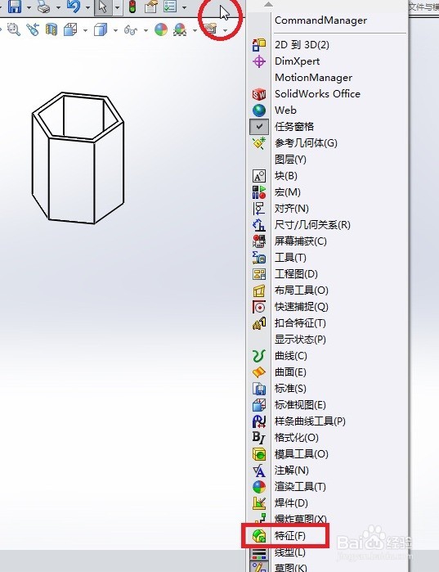
Task: Open the Apply Scene dropdown arrow
Action: pyautogui.click(x=195, y=30)
